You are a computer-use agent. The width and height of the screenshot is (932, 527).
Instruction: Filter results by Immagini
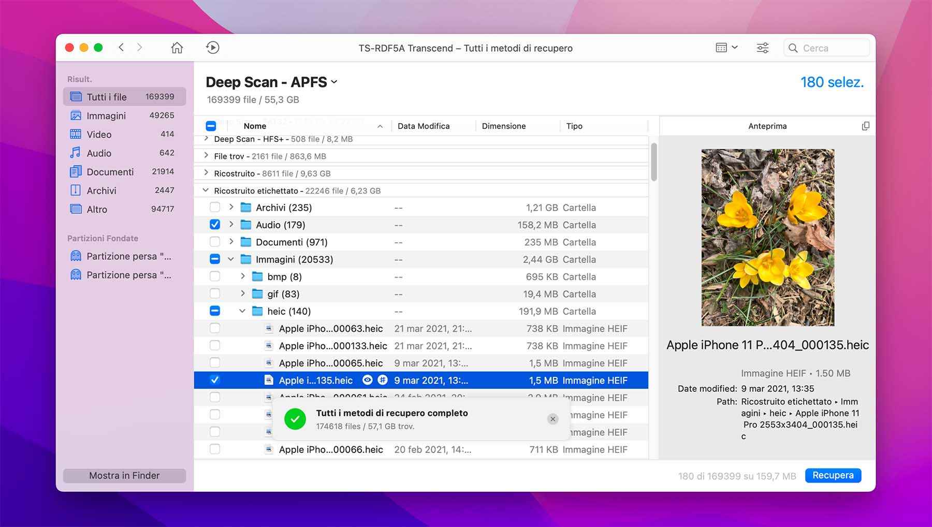coord(124,115)
